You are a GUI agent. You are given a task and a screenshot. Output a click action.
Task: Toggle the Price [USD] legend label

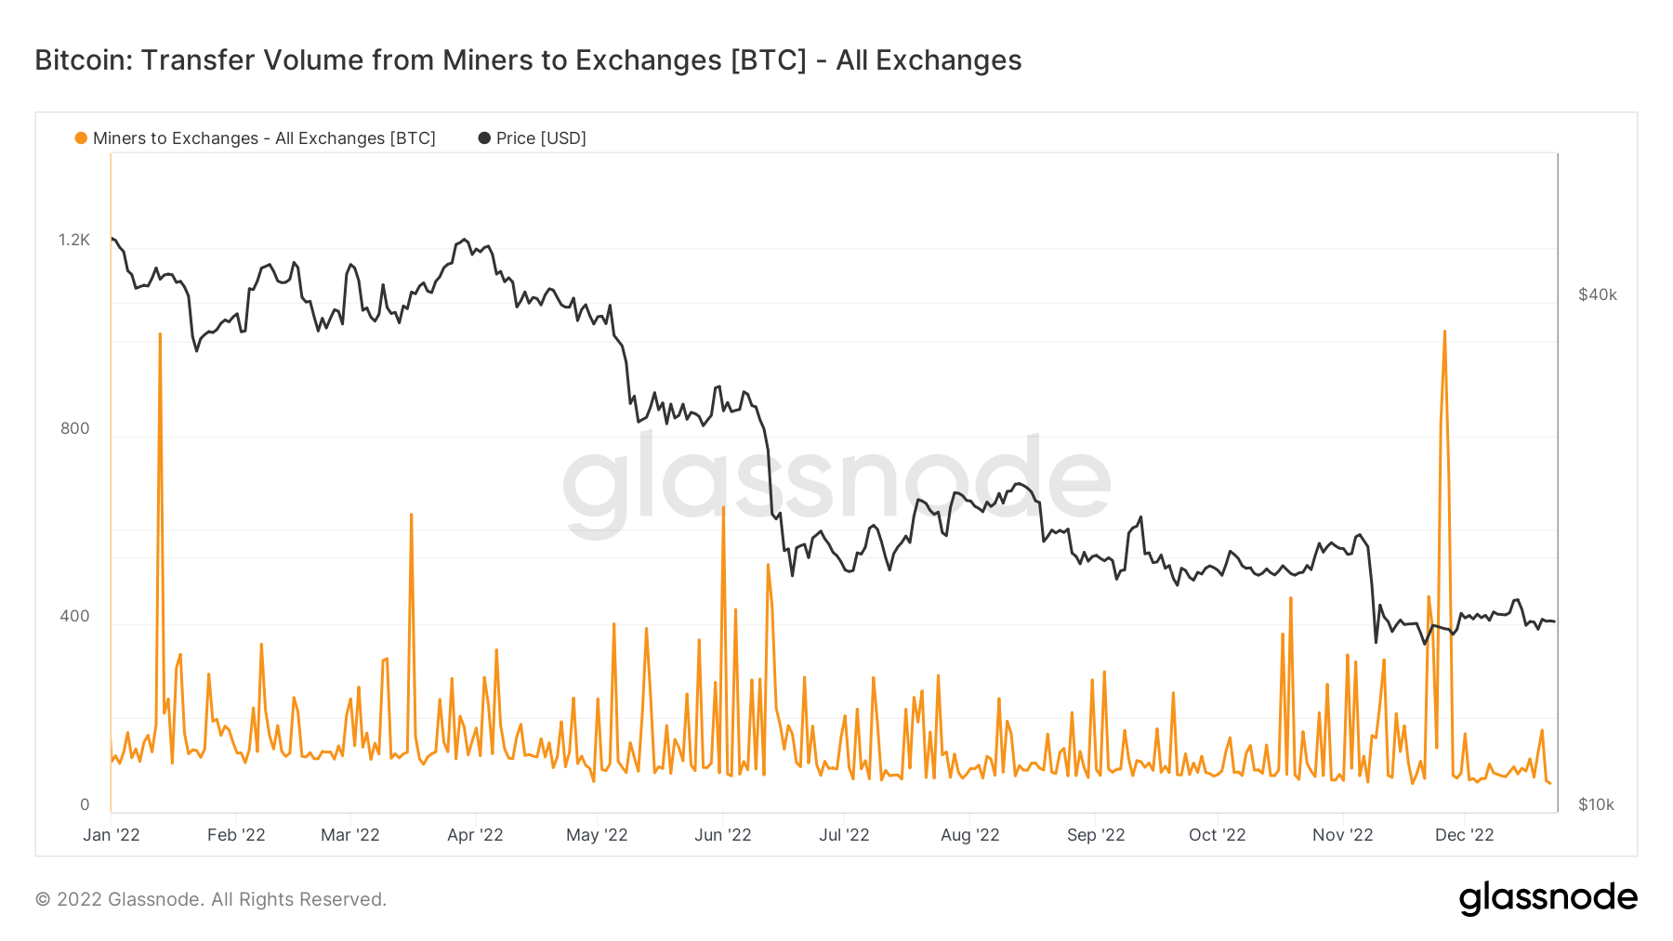[541, 138]
